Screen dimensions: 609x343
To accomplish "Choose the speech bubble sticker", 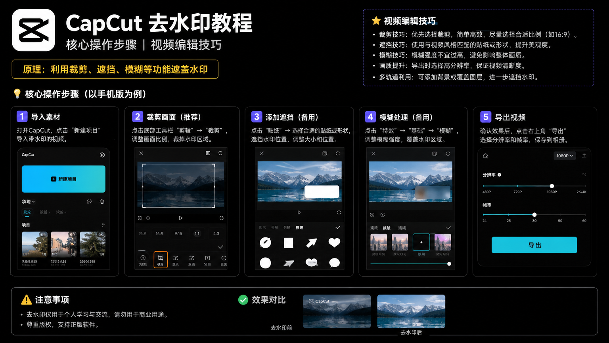I will [334, 262].
